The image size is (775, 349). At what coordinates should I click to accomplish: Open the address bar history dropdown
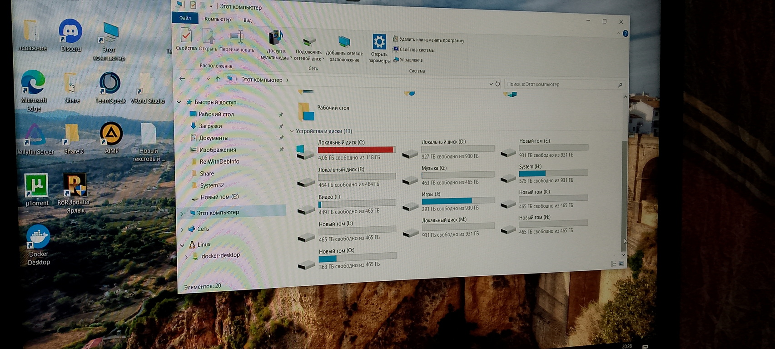491,84
